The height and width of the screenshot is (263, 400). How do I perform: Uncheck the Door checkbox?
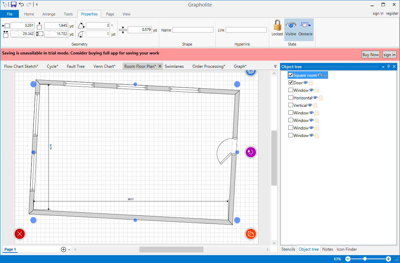[x=290, y=83]
